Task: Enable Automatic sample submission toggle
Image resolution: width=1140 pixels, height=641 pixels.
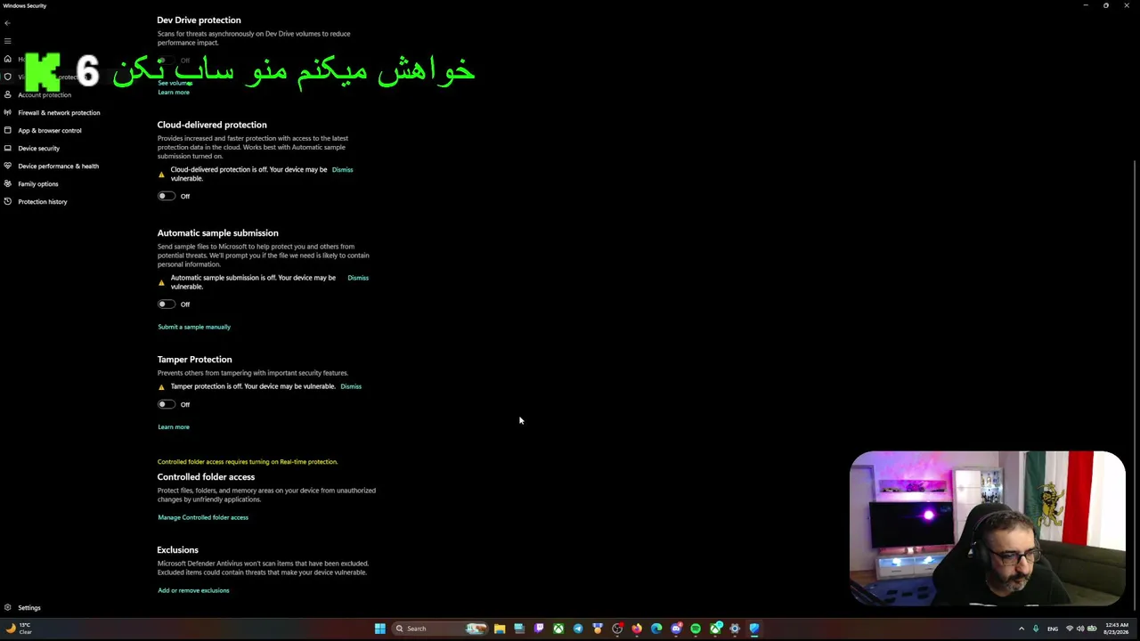Action: point(166,304)
